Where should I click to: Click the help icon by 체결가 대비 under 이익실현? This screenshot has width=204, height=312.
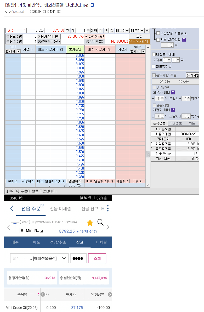pyautogui.click(x=173, y=92)
